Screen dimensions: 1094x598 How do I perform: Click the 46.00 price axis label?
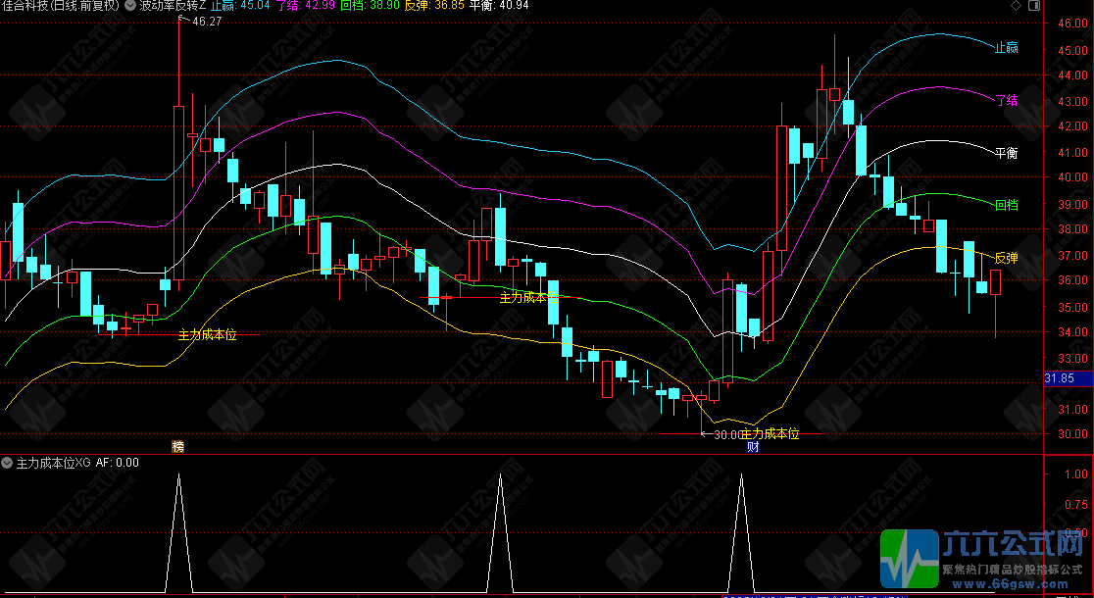[x=1073, y=23]
